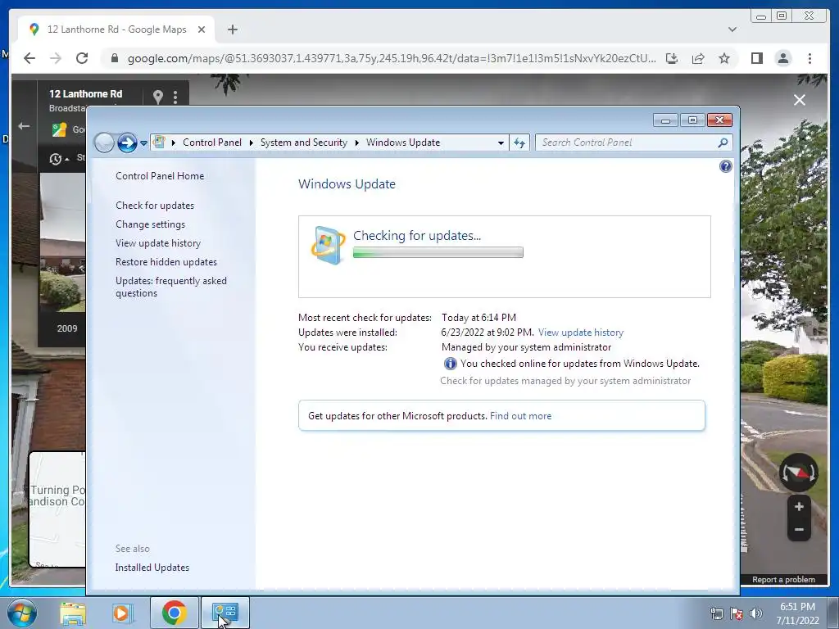
Task: Open Windows Media Player from taskbar
Action: point(122,613)
